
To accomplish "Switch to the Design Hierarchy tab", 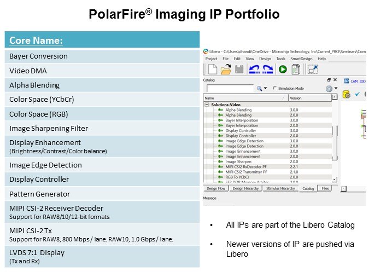I will [245, 188].
